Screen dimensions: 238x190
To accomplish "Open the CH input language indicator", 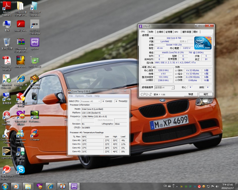I will tap(165, 186).
